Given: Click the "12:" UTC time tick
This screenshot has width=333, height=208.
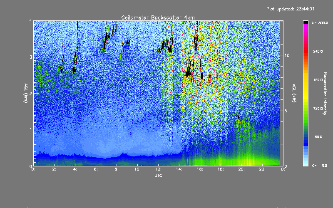Looking at the screenshot, I should coord(159,169).
